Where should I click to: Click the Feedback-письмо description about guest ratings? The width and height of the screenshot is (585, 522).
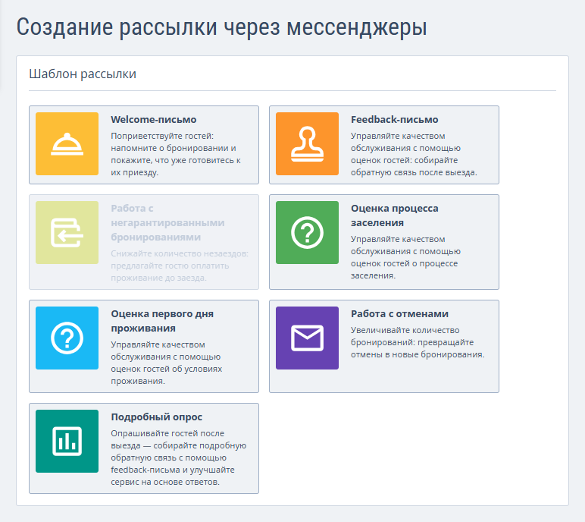(x=414, y=154)
